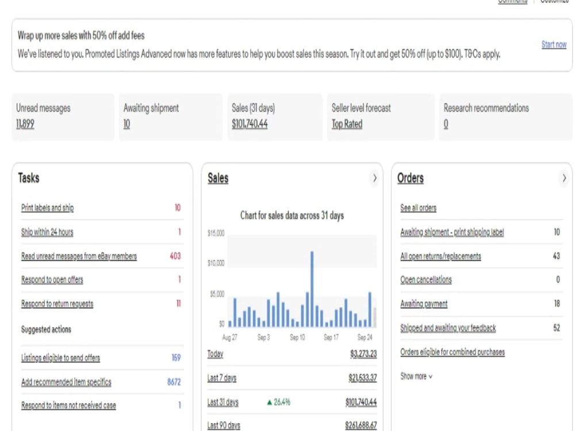This screenshot has width=575, height=431.
Task: Select the 18 awaiting payment count
Action: pos(557,304)
